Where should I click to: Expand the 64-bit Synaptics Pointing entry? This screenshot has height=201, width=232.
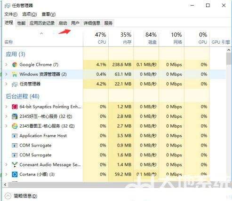(x=6, y=107)
